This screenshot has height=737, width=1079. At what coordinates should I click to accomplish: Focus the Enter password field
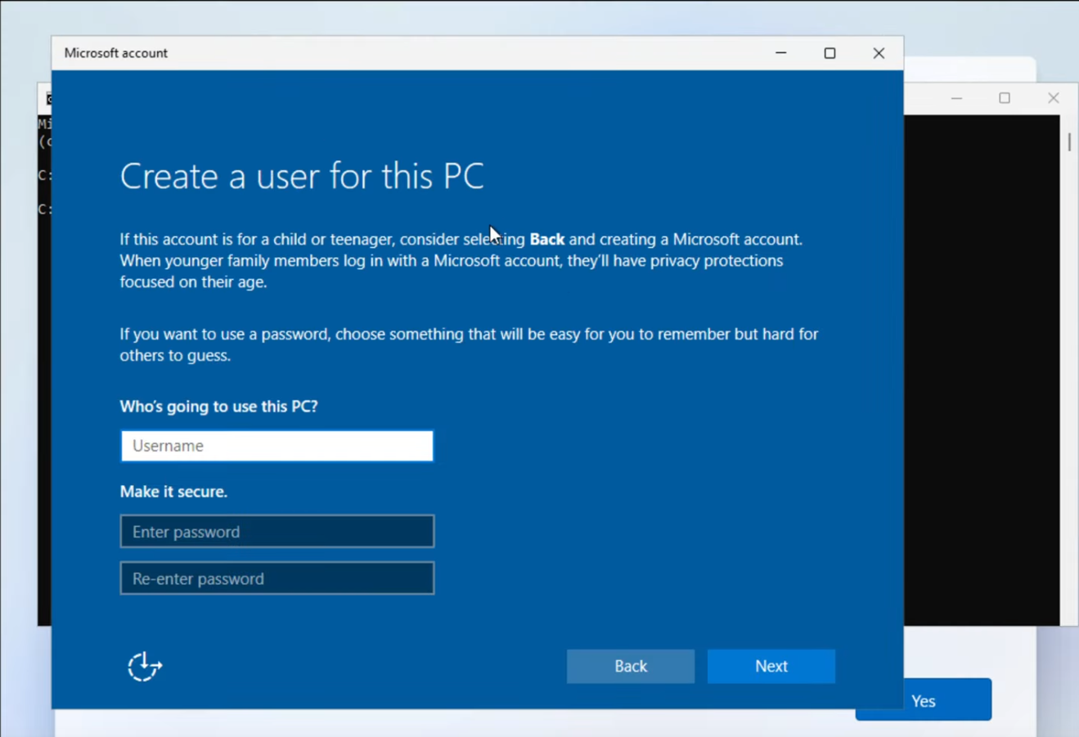277,532
